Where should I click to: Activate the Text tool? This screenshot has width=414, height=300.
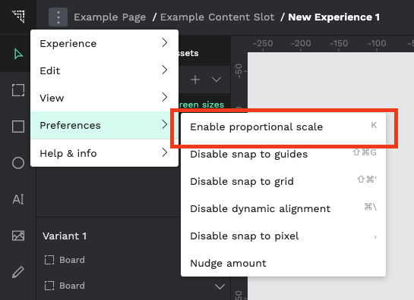(18, 199)
